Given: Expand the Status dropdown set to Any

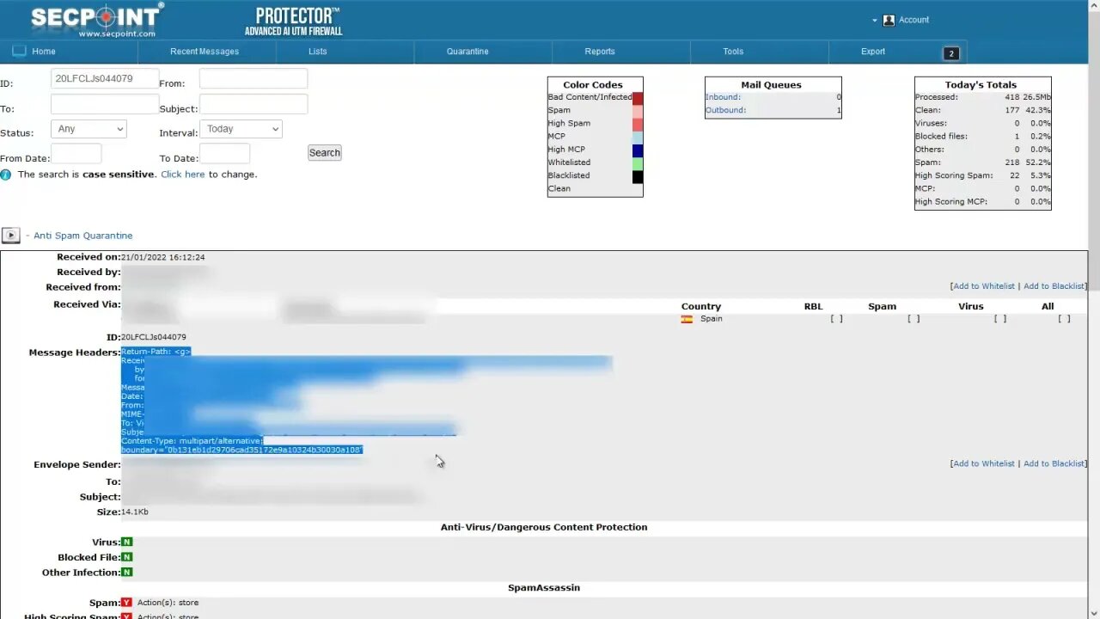Looking at the screenshot, I should pos(89,129).
